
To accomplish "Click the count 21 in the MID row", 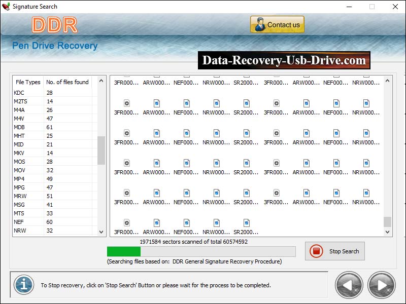I will [49, 144].
